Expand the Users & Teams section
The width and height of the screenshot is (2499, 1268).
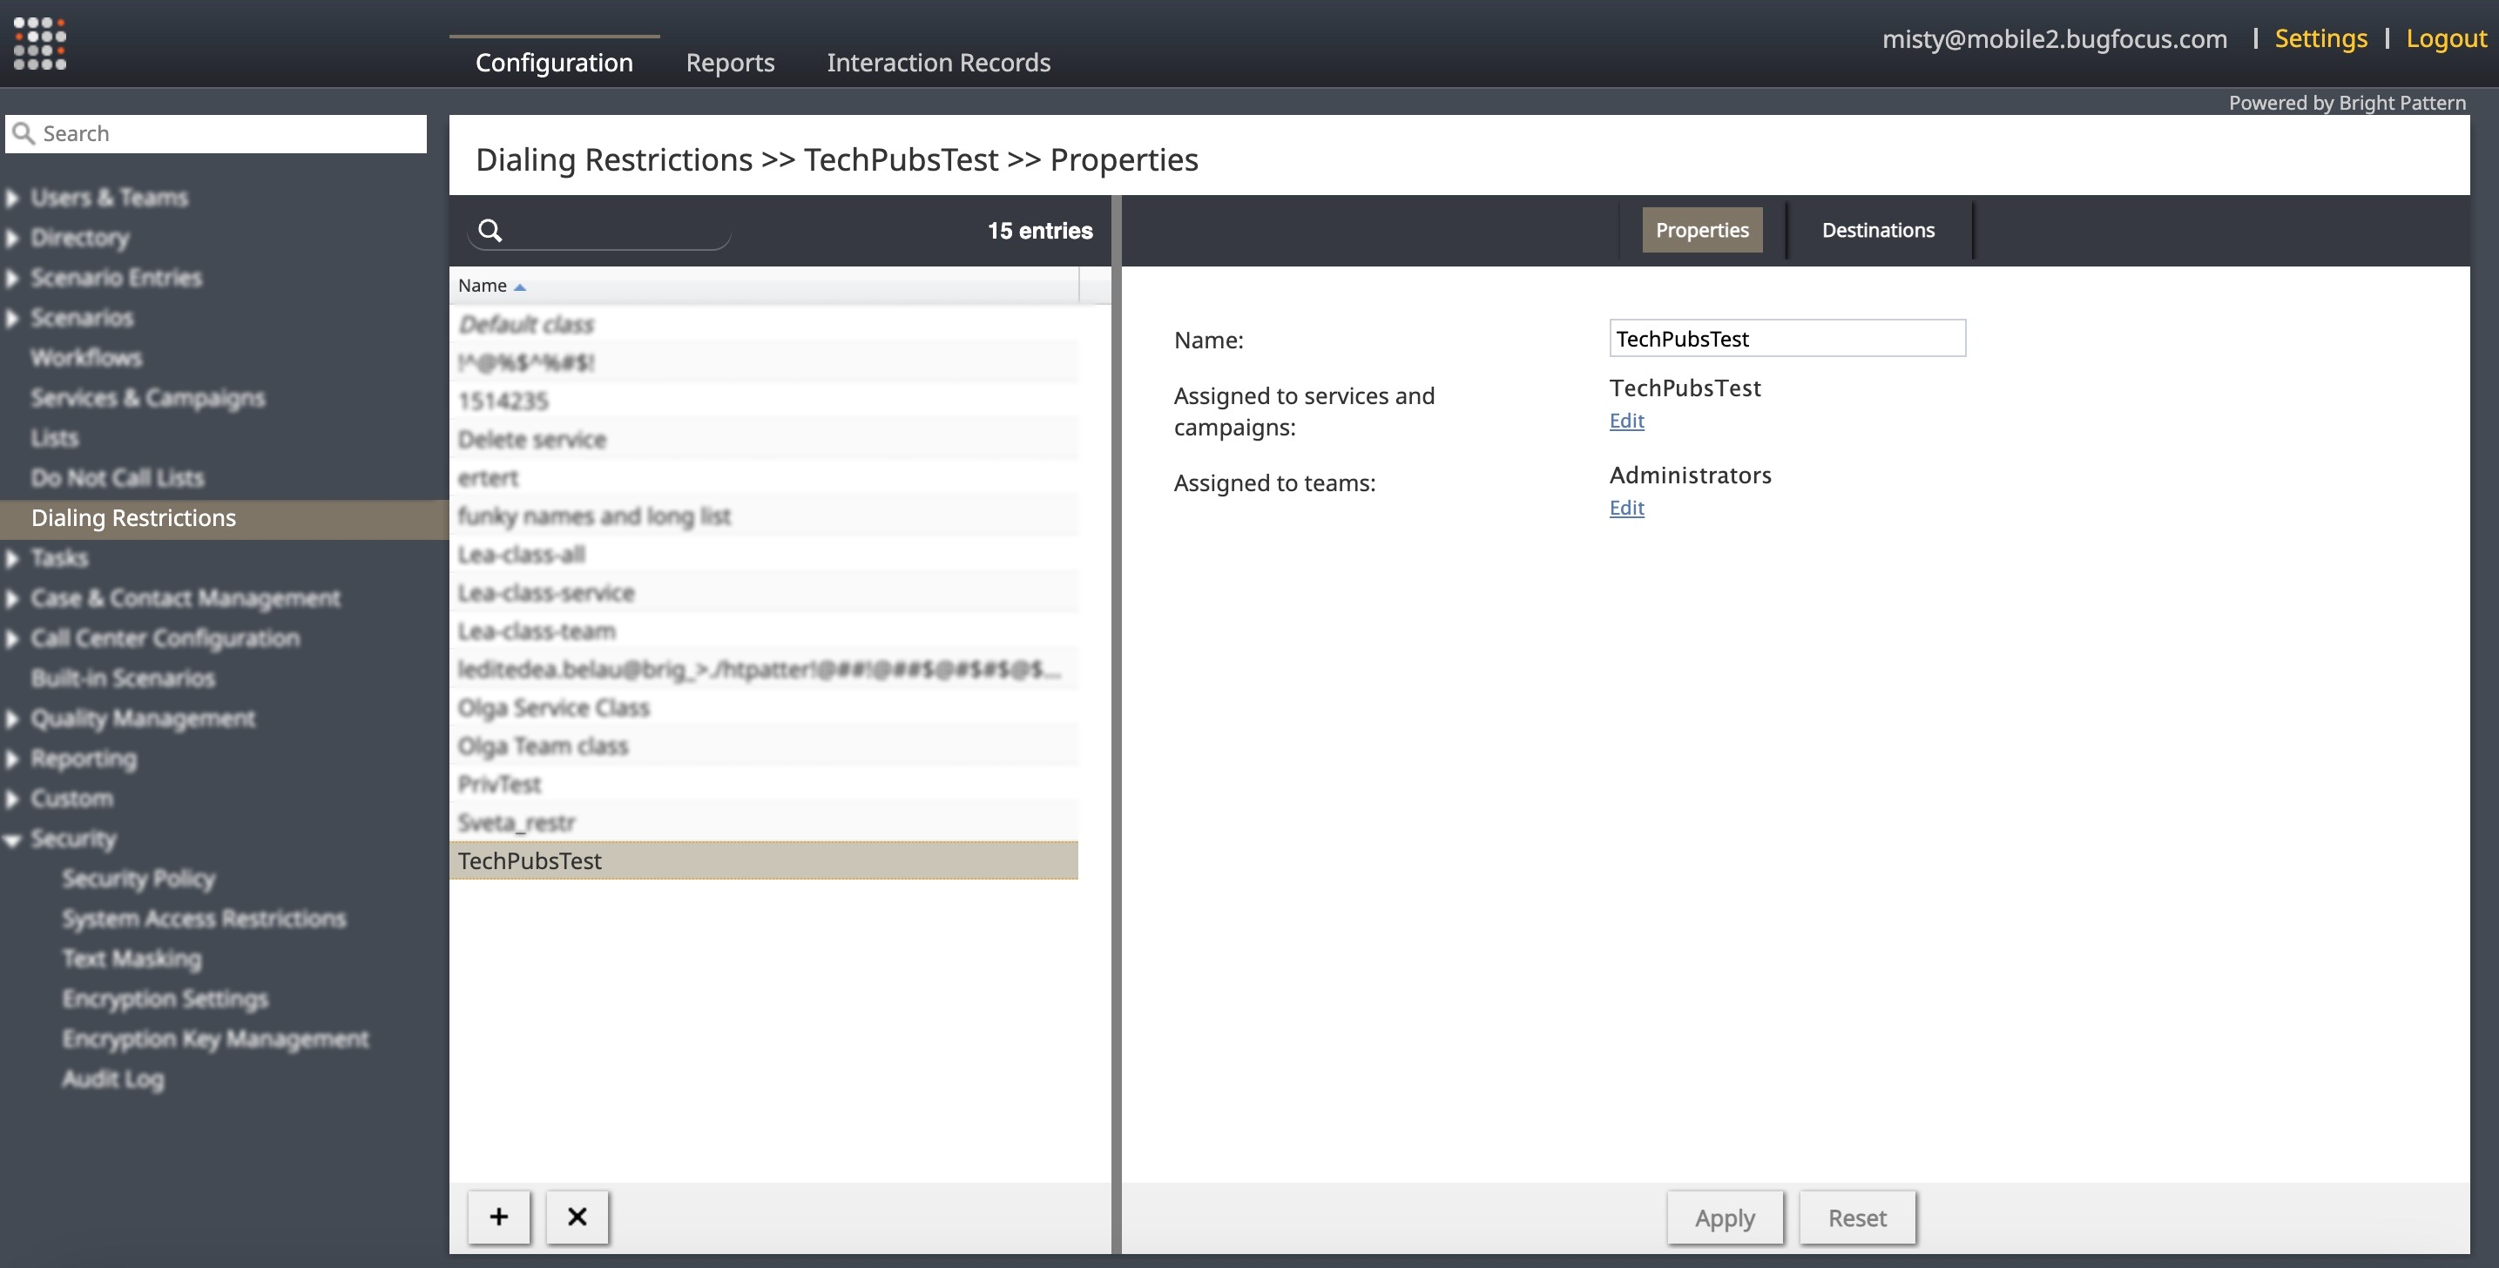point(11,198)
